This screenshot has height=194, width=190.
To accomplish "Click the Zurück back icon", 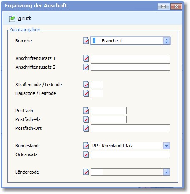I will (12, 18).
